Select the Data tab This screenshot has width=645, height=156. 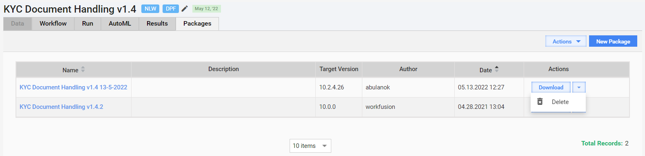tap(18, 24)
